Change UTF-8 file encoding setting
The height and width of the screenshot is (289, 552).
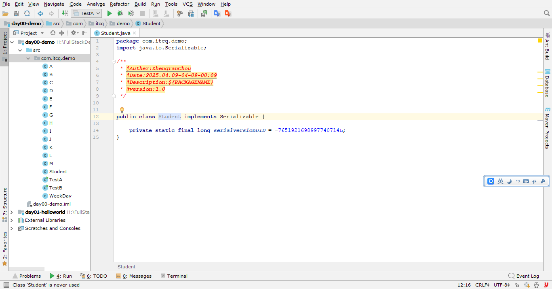coord(501,285)
